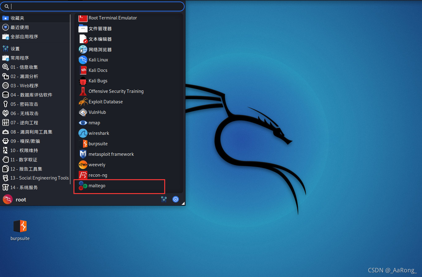The image size is (422, 277).
Task: Open the Exploit Database spider icon
Action: tap(83, 102)
